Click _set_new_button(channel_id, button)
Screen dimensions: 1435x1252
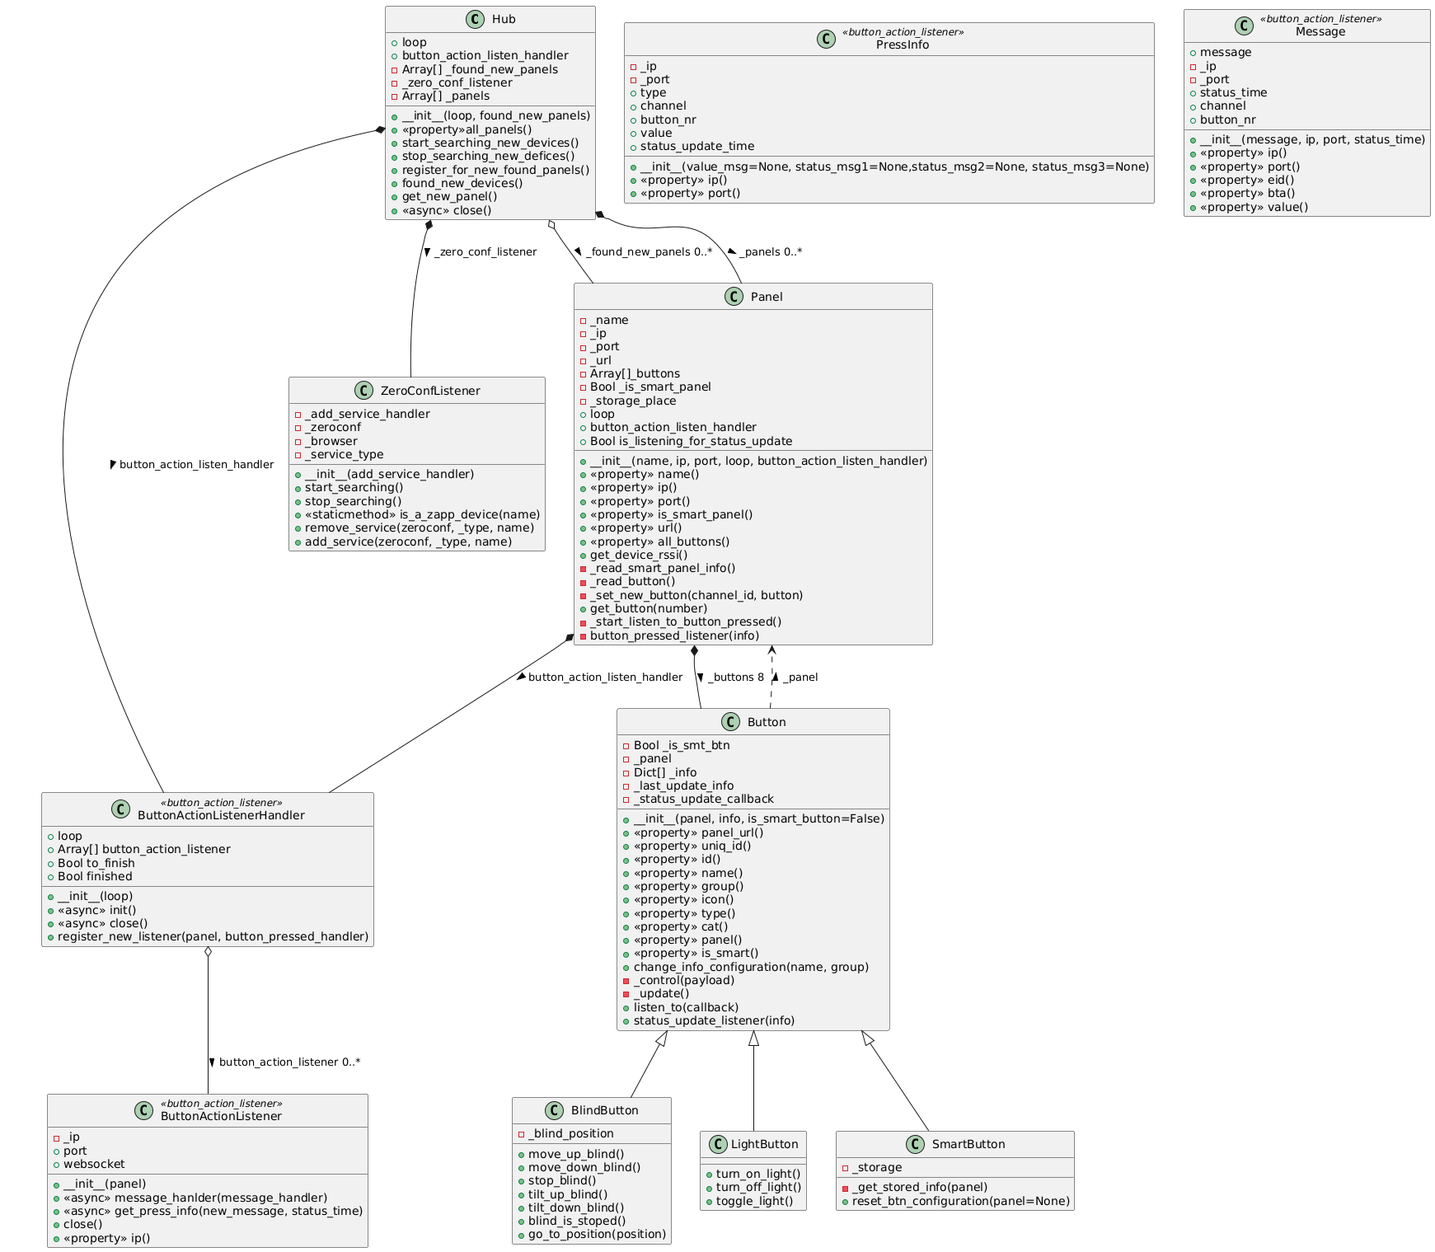pos(696,595)
